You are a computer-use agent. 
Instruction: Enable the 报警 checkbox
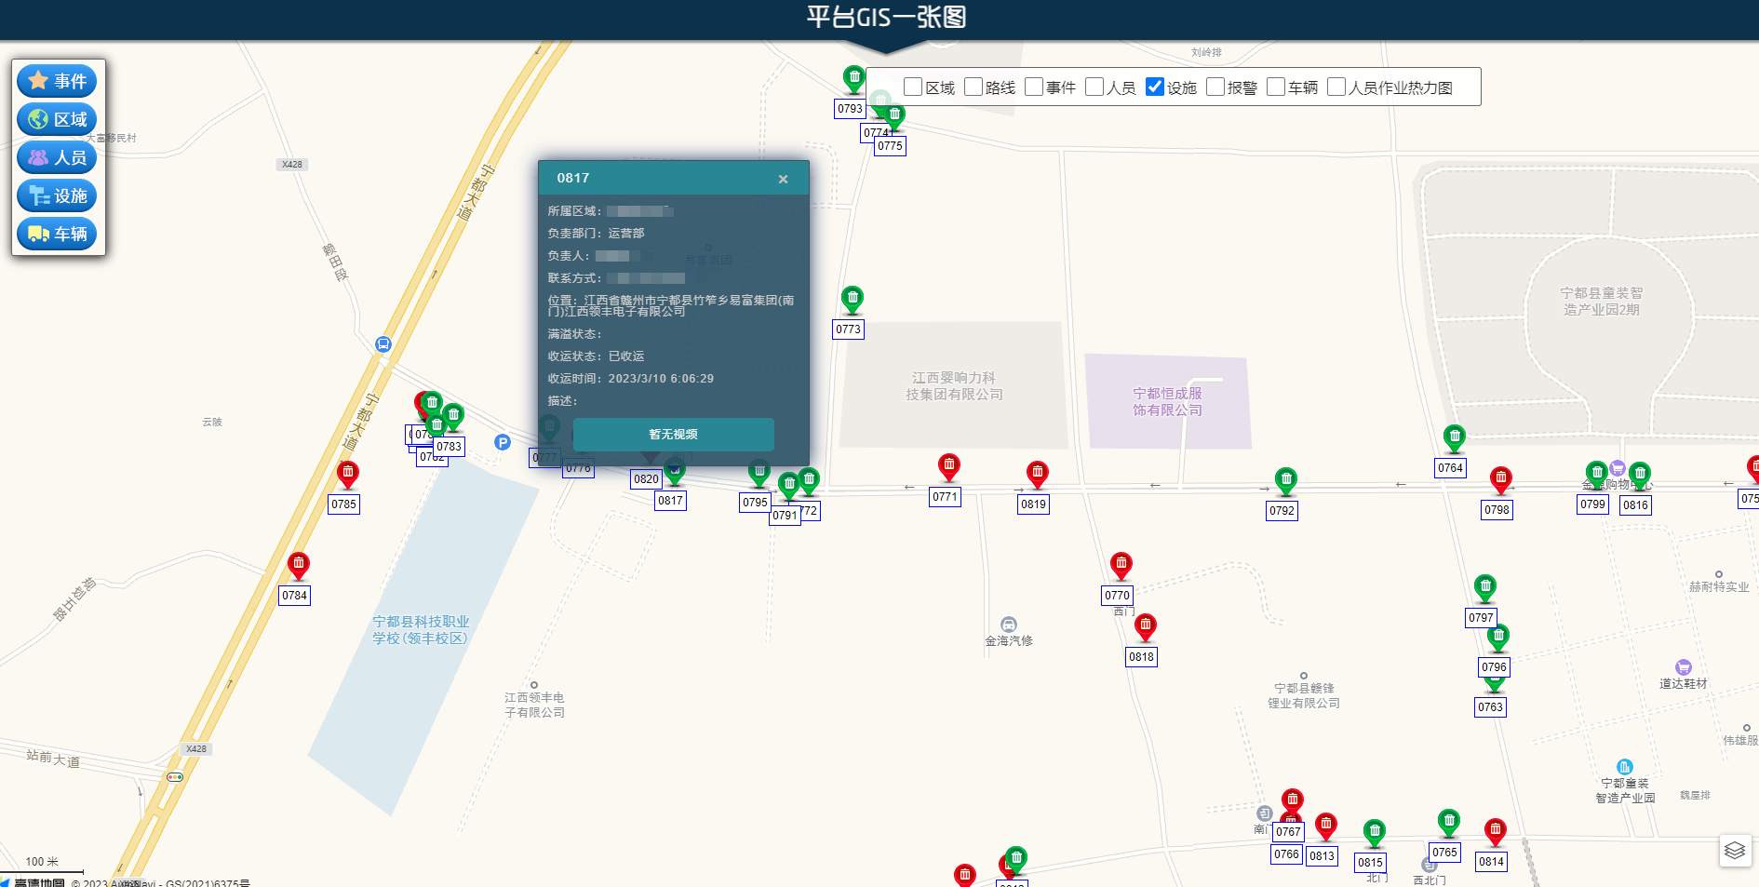[1215, 87]
